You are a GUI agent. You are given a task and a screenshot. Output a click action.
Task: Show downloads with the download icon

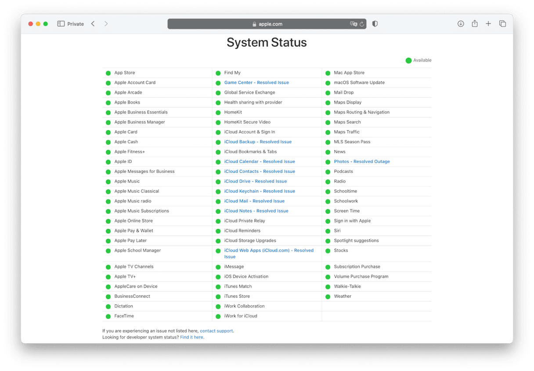click(461, 24)
